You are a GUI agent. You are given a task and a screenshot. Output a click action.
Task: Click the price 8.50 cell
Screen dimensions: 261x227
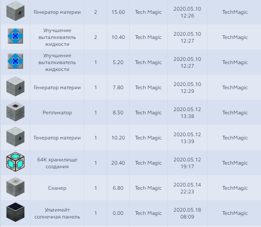coord(118,113)
